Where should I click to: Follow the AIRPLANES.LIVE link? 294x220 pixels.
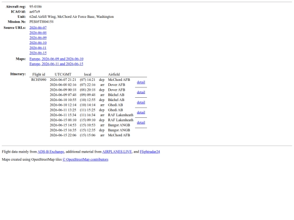tap(117, 152)
